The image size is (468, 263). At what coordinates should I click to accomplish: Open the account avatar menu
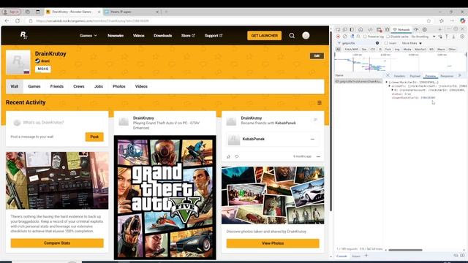[x=306, y=36]
